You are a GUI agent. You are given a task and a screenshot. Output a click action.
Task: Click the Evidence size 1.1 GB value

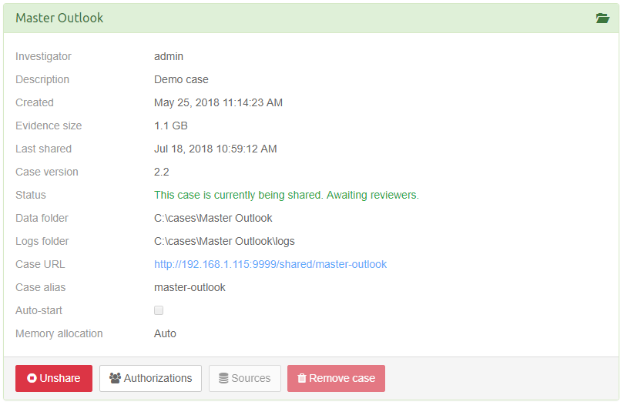coord(171,126)
